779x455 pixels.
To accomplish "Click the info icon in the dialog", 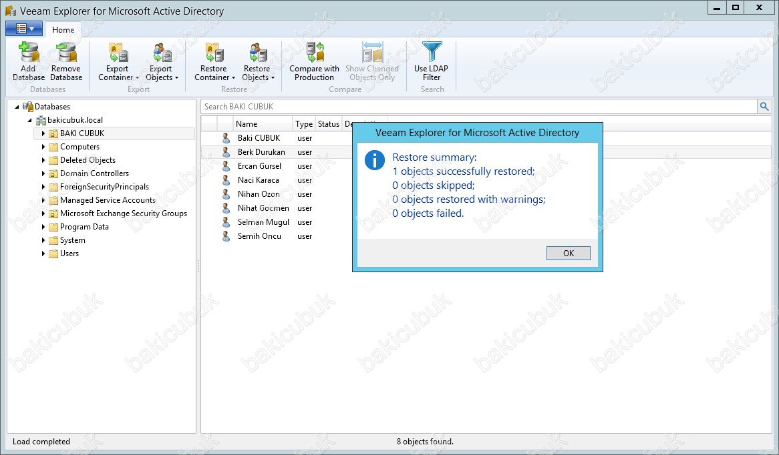I will coord(375,159).
